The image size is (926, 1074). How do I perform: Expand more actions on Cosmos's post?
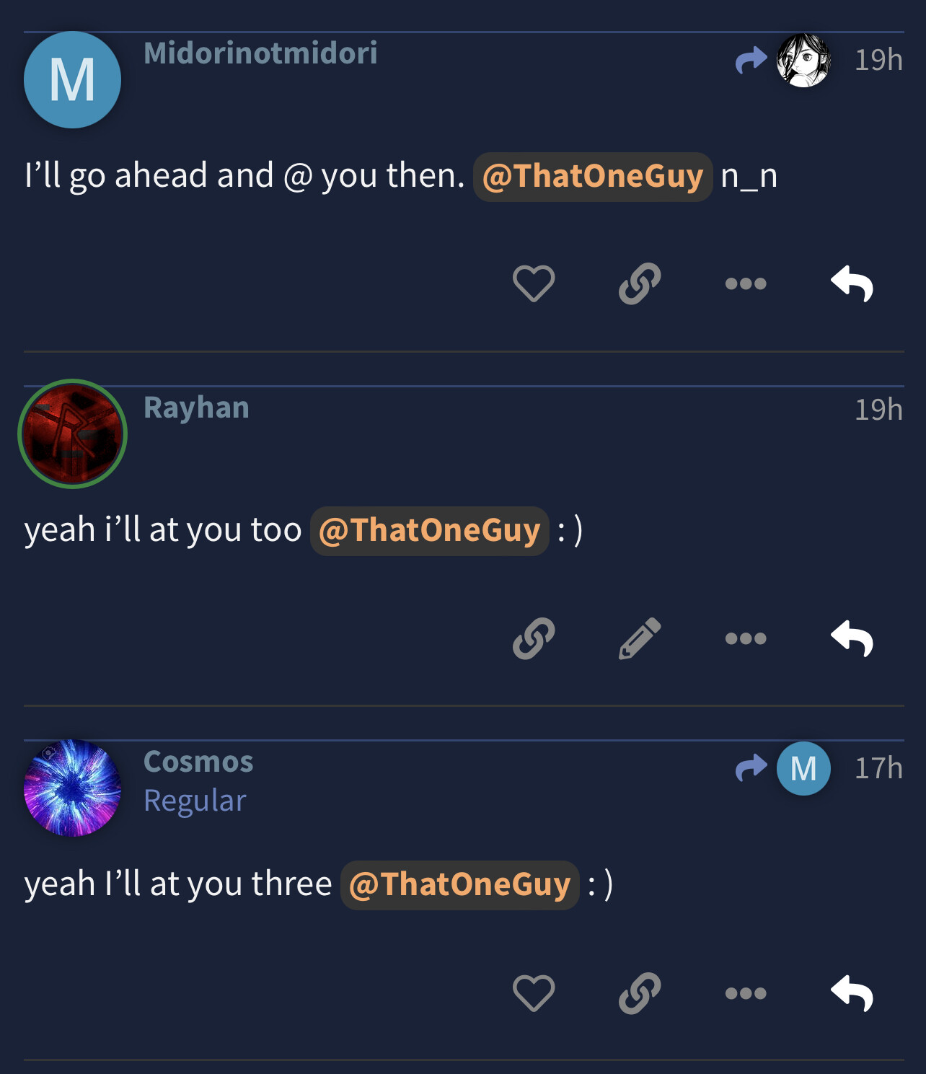(x=746, y=993)
